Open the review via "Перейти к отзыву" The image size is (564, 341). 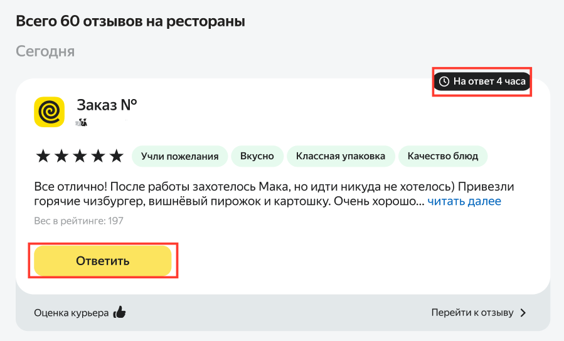click(x=472, y=313)
